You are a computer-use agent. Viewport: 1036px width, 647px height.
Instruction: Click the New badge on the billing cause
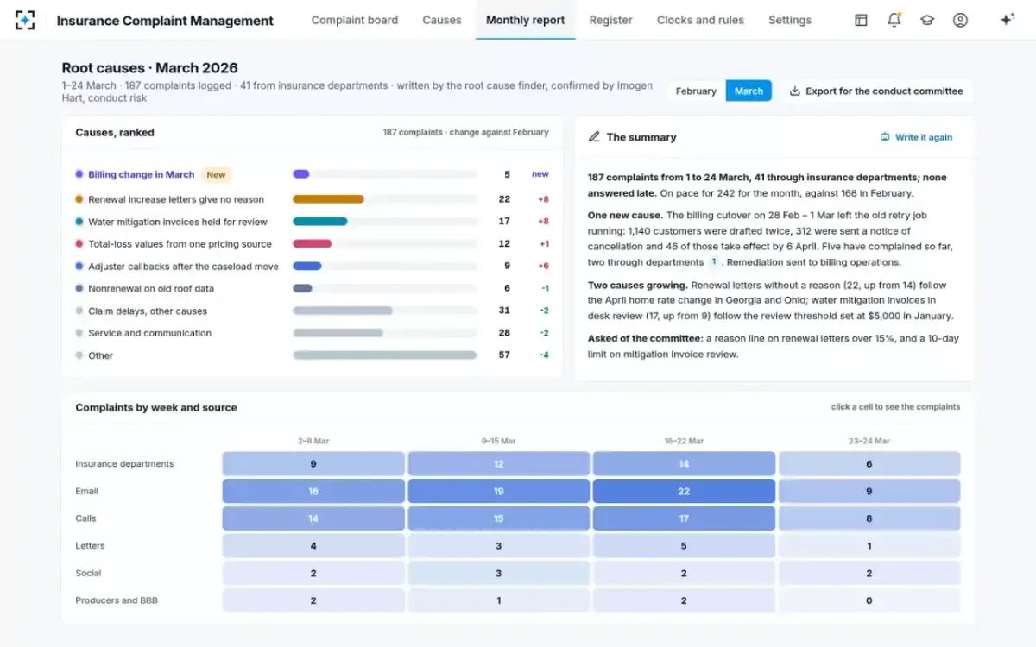click(x=216, y=174)
